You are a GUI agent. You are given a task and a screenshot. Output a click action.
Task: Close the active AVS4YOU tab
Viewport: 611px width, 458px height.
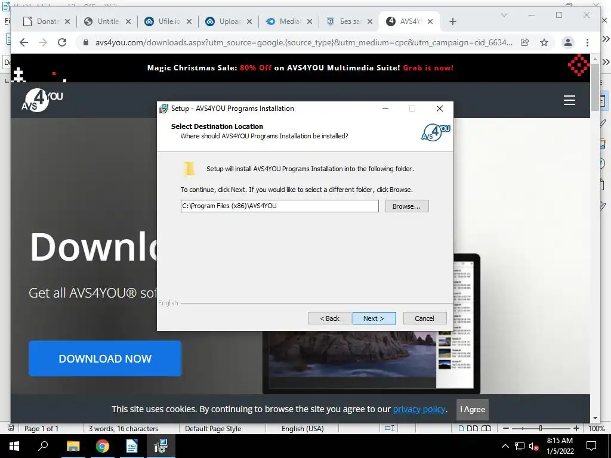(430, 21)
